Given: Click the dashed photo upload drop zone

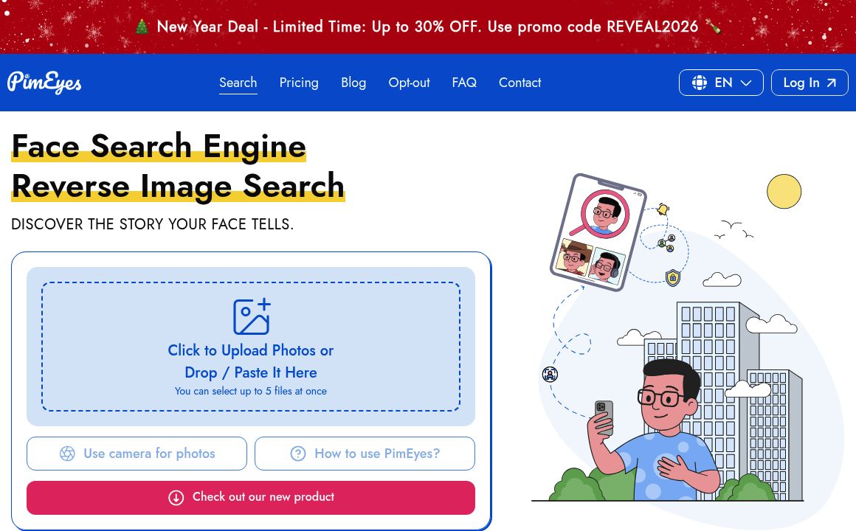Looking at the screenshot, I should [251, 347].
